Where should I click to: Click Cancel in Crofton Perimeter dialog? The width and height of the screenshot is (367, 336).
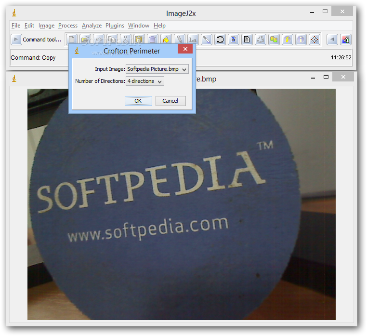[x=170, y=101]
